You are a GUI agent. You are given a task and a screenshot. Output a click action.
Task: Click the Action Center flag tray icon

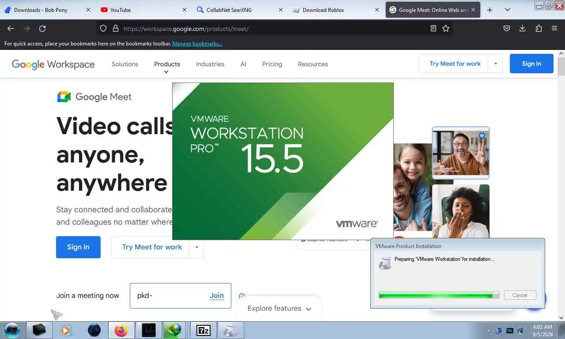click(499, 330)
